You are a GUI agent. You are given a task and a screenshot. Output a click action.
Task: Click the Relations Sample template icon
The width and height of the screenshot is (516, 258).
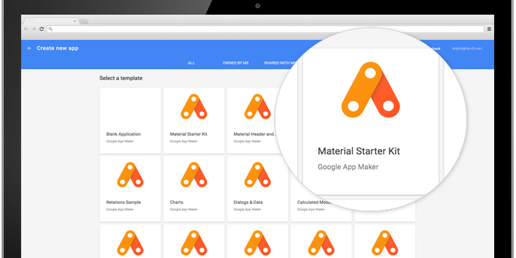tap(130, 175)
